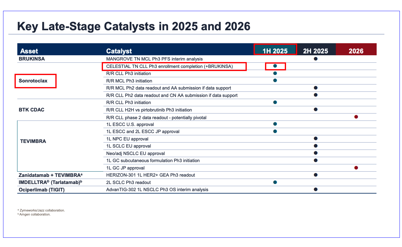This screenshot has width=402, height=247.
Task: Click 'R/R CLL H2H vs pirtobrutinib Ph3 initiation'
Action: click(x=149, y=110)
